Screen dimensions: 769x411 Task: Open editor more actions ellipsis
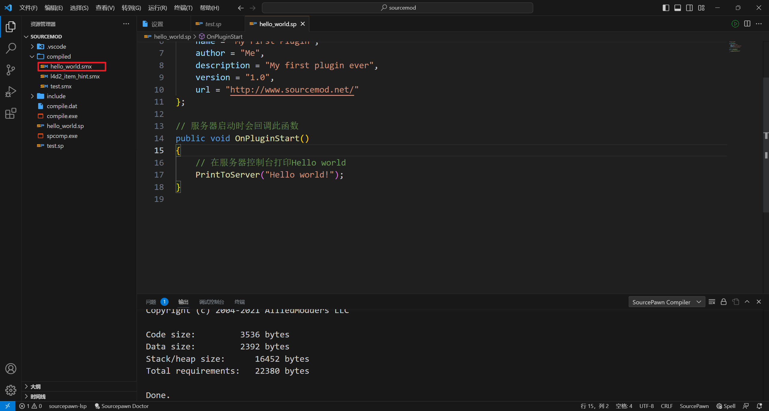[759, 24]
